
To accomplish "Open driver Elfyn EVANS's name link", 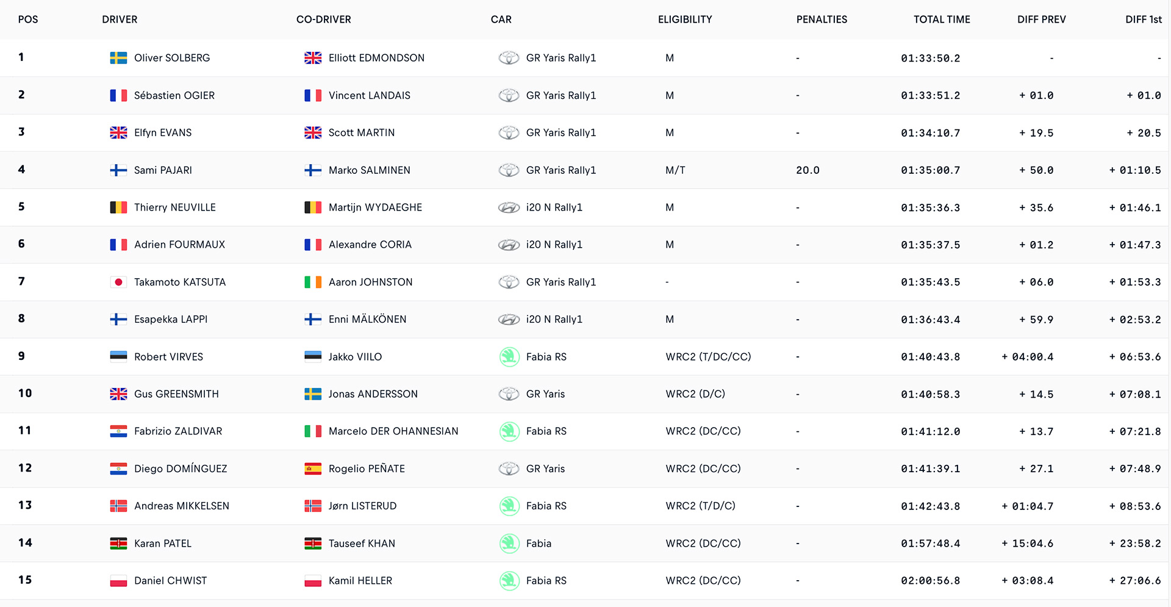I will pos(163,133).
